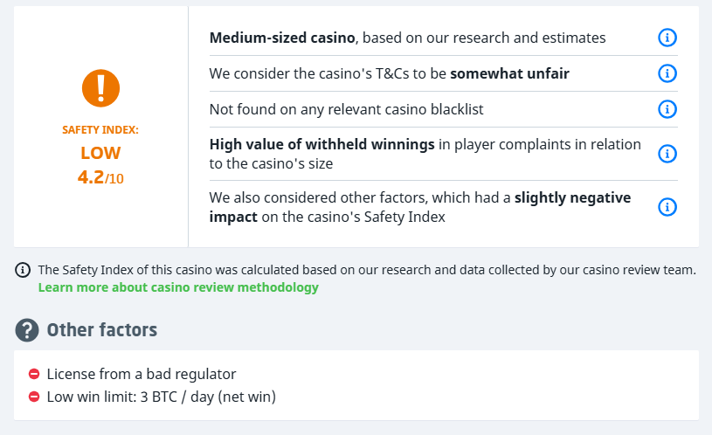This screenshot has height=435, width=712.
Task: Click red minus icon beside bad regulator license
Action: click(34, 374)
